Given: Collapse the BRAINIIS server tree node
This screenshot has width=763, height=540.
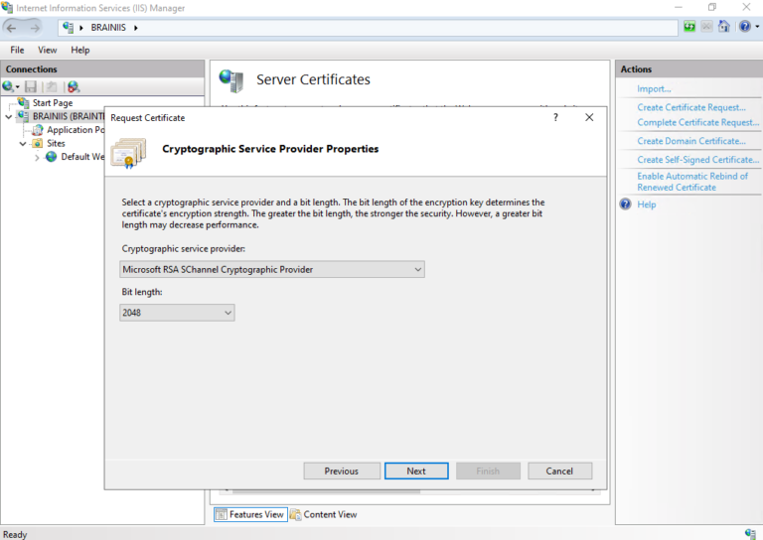Looking at the screenshot, I should point(9,117).
